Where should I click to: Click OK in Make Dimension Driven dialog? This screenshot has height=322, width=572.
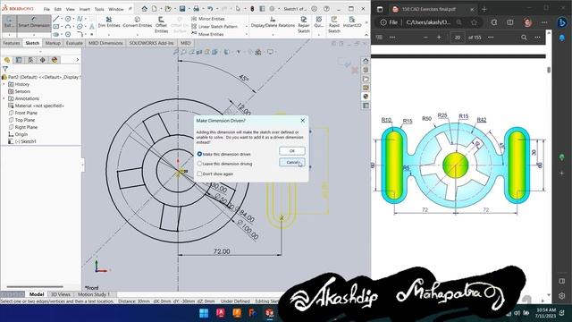click(x=292, y=151)
